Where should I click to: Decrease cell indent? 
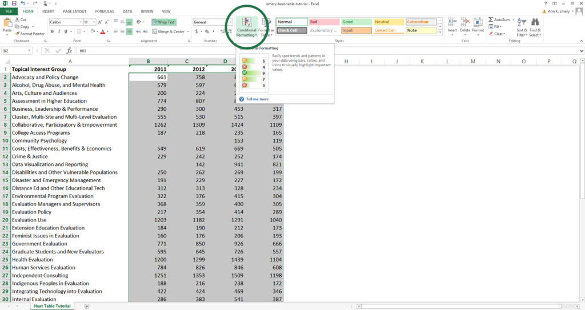(x=139, y=32)
